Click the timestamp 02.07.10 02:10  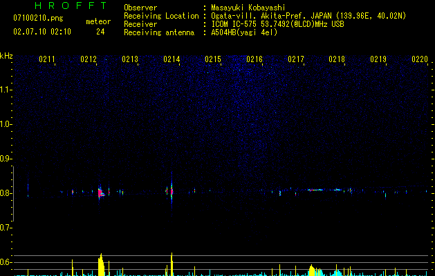[x=42, y=32]
